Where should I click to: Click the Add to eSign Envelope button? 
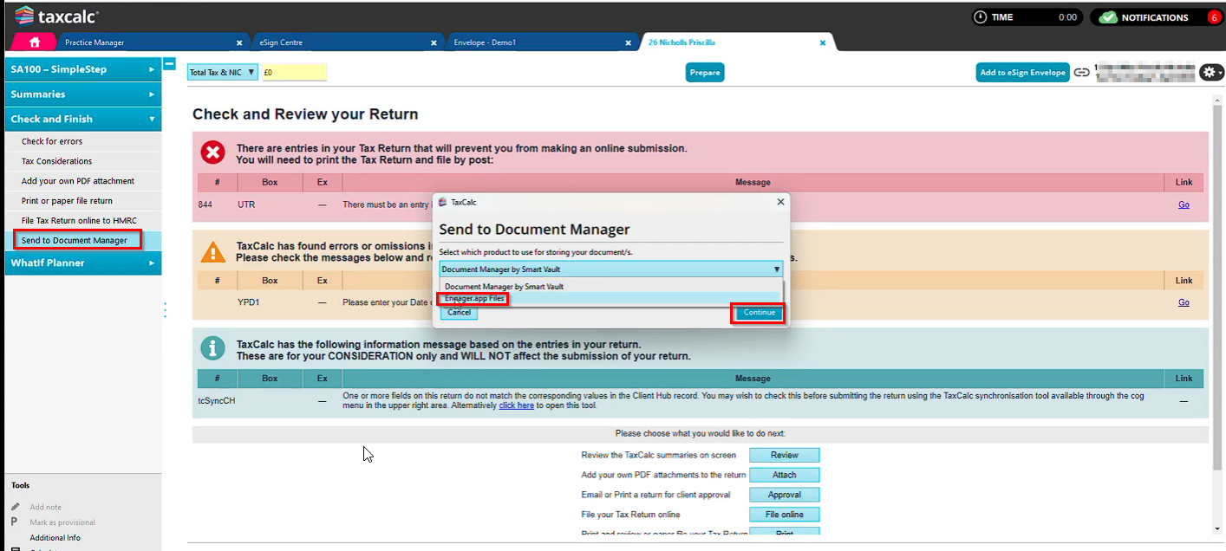(x=1022, y=73)
